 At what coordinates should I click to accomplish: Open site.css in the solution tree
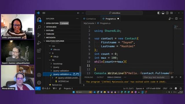click(56, 49)
